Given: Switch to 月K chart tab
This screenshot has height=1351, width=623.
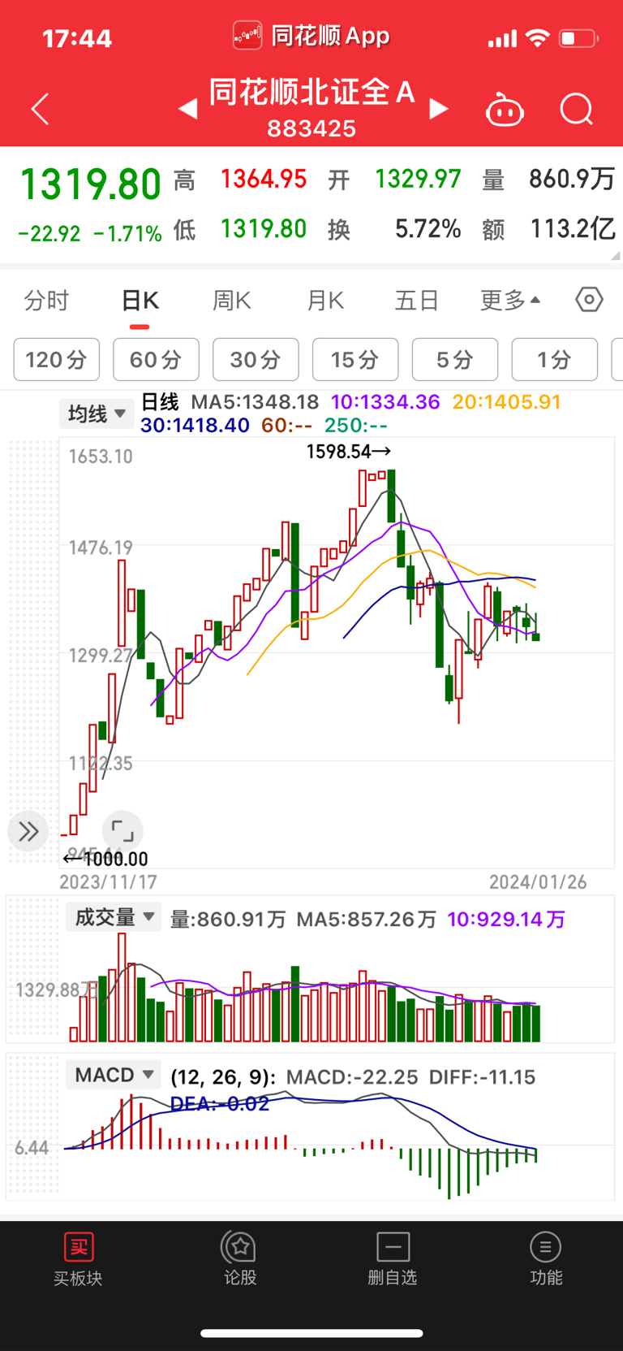Looking at the screenshot, I should (325, 301).
